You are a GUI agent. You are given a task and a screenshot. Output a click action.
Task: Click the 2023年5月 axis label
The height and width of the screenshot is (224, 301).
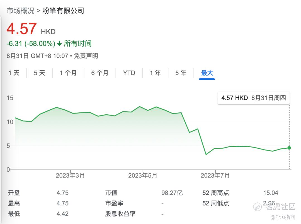click(143, 175)
